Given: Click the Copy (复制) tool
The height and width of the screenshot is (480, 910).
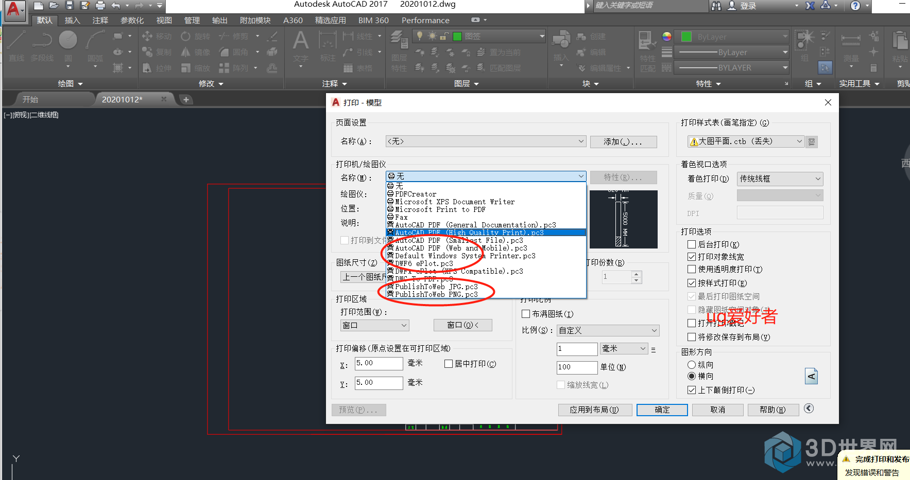Looking at the screenshot, I should 157,52.
